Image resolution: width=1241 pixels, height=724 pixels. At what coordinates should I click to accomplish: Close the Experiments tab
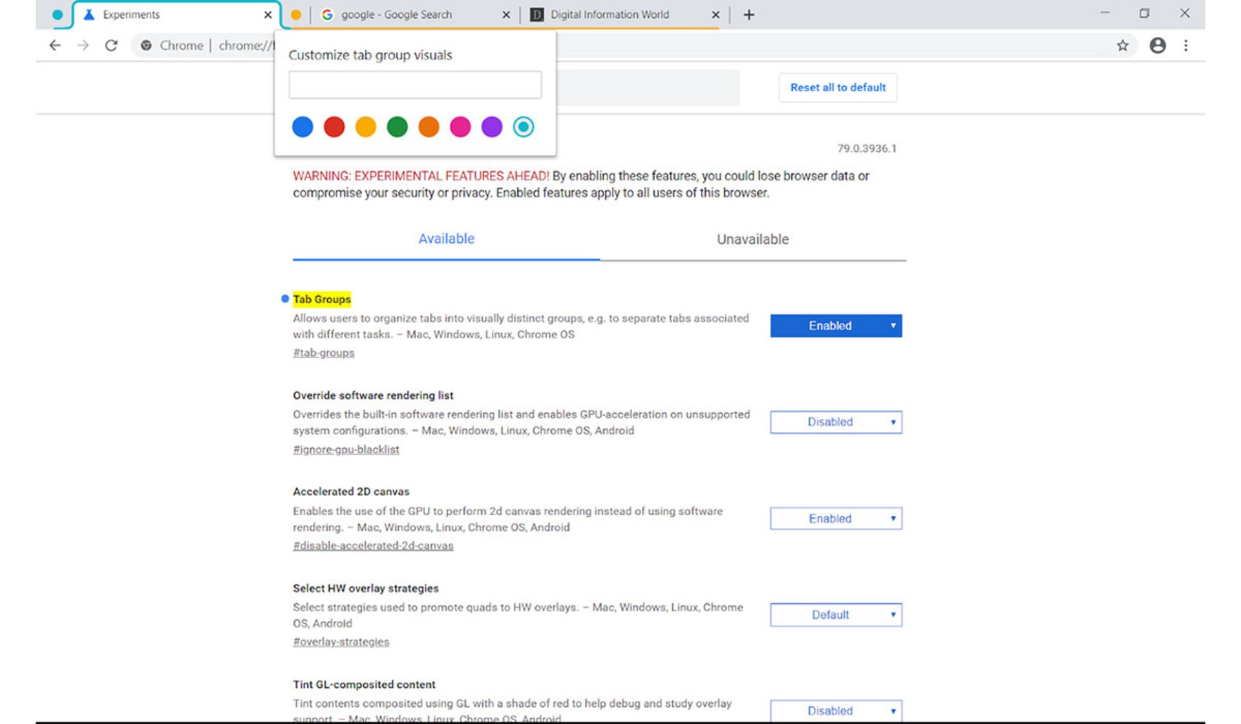pyautogui.click(x=268, y=14)
